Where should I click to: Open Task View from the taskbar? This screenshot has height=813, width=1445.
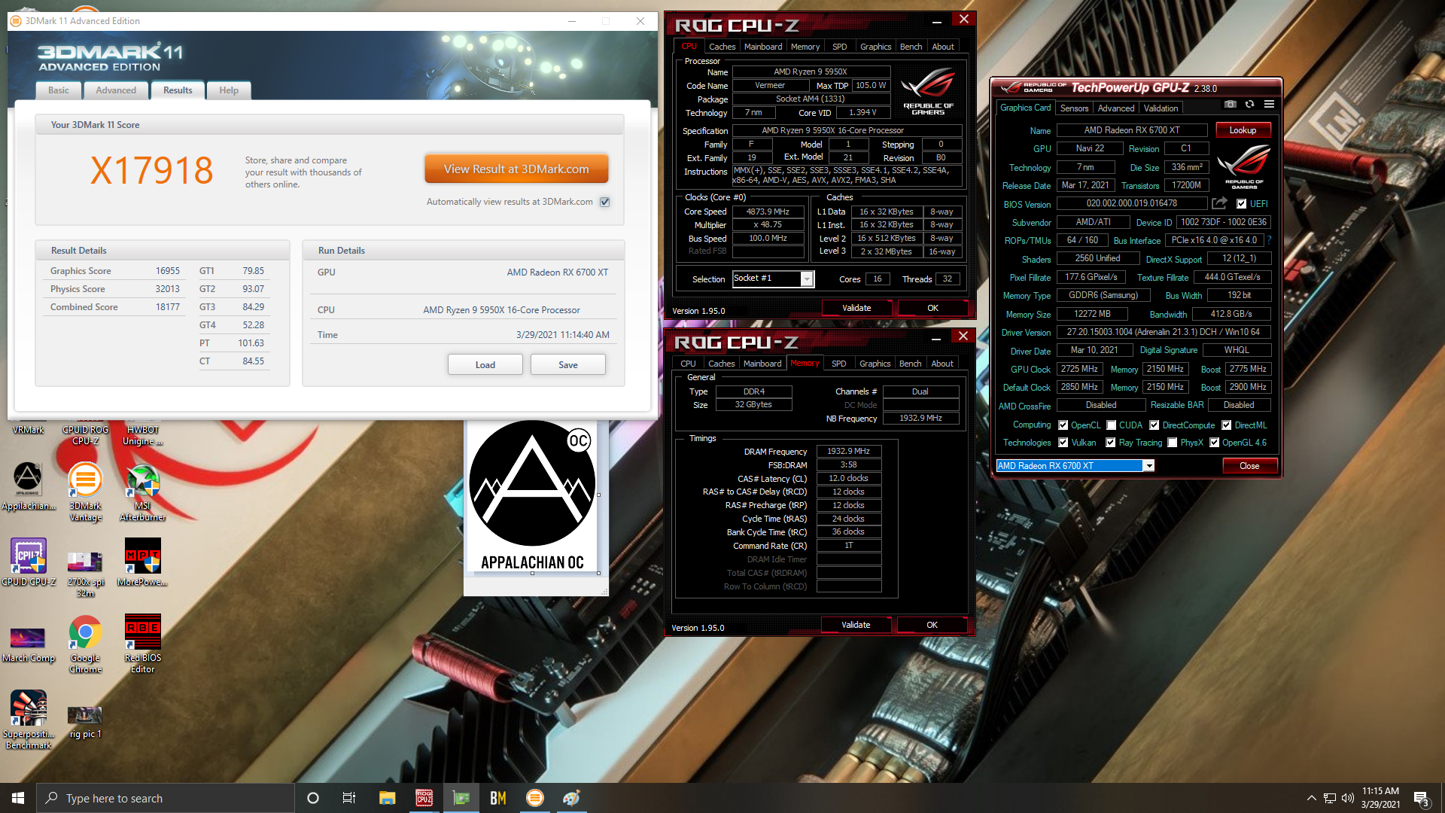[349, 798]
